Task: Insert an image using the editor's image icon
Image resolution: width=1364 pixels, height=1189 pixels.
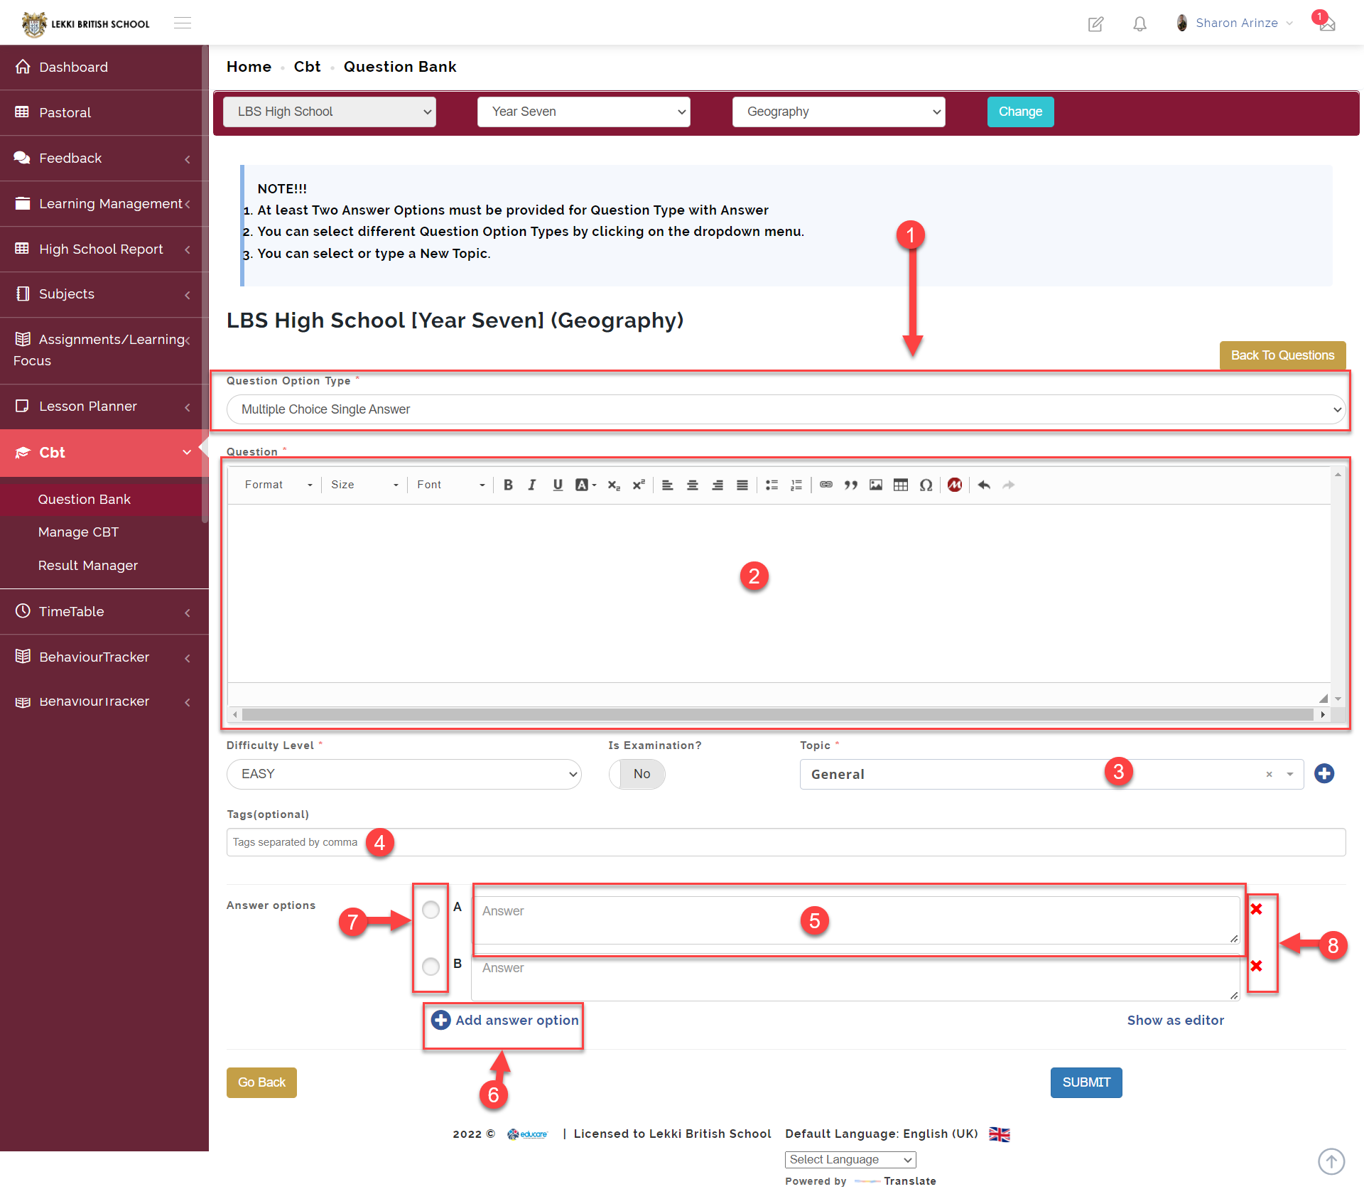Action: click(875, 485)
